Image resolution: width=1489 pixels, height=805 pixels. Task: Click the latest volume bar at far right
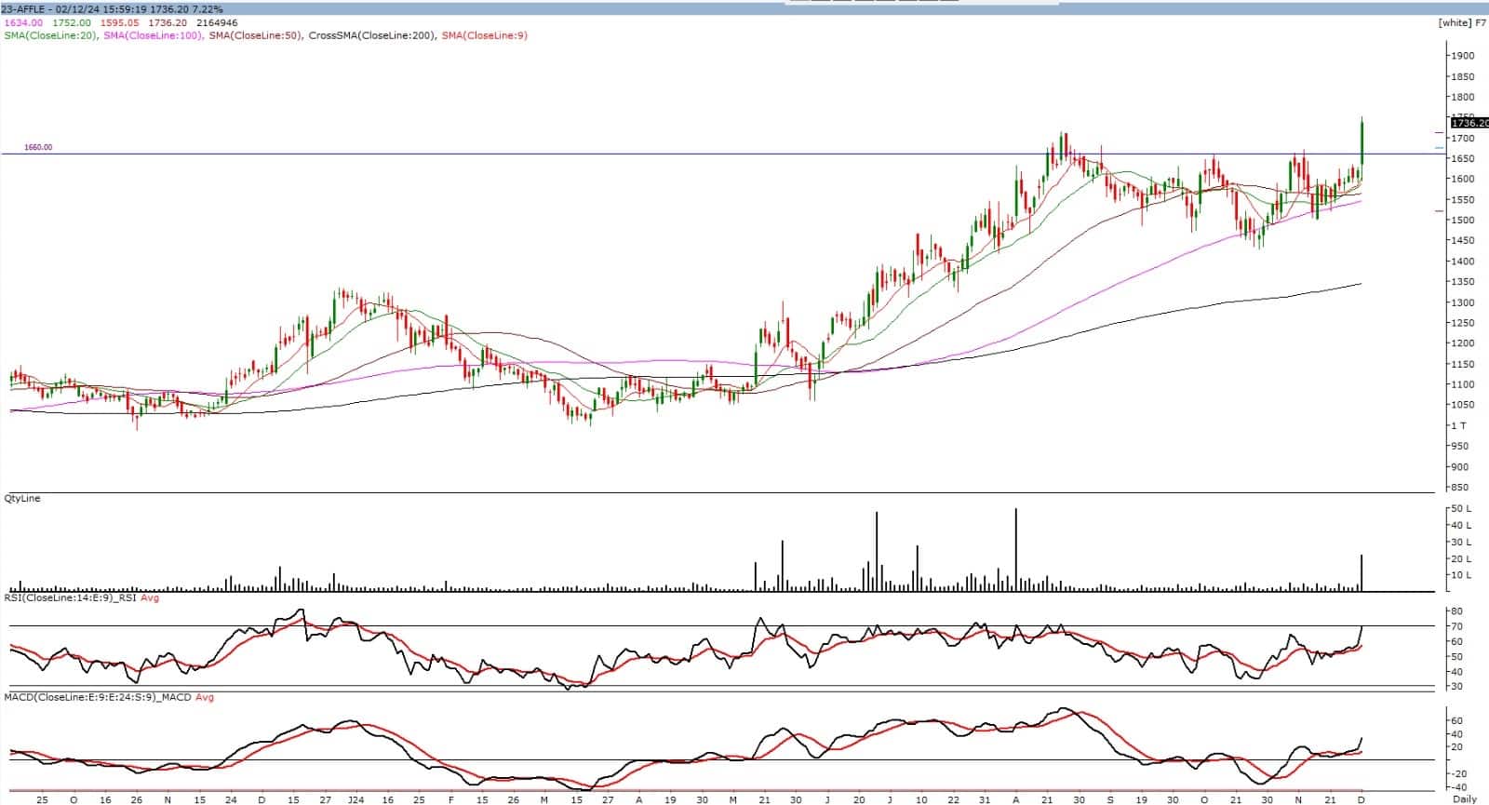[1362, 572]
